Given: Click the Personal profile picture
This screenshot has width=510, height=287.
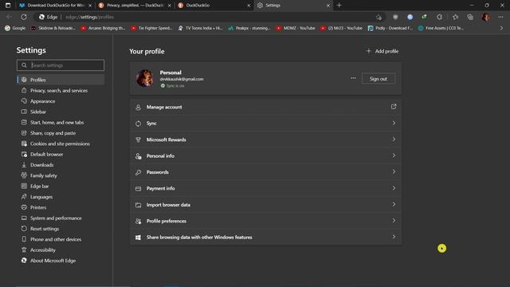Looking at the screenshot, I should coord(145,78).
